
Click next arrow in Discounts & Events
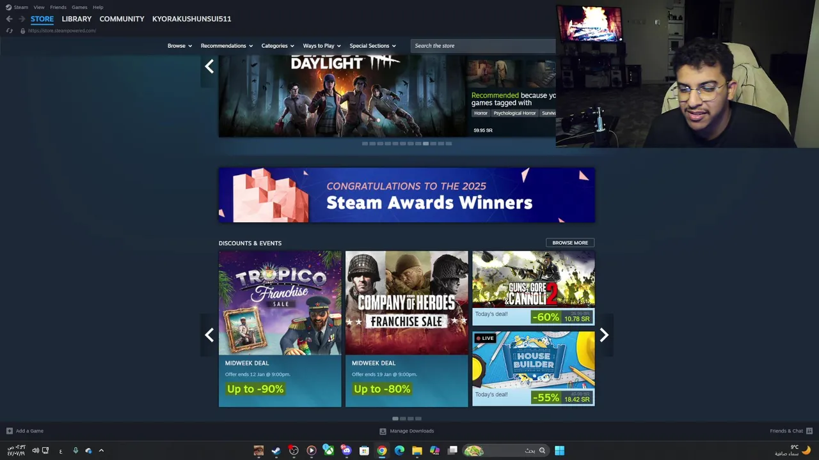(x=604, y=335)
